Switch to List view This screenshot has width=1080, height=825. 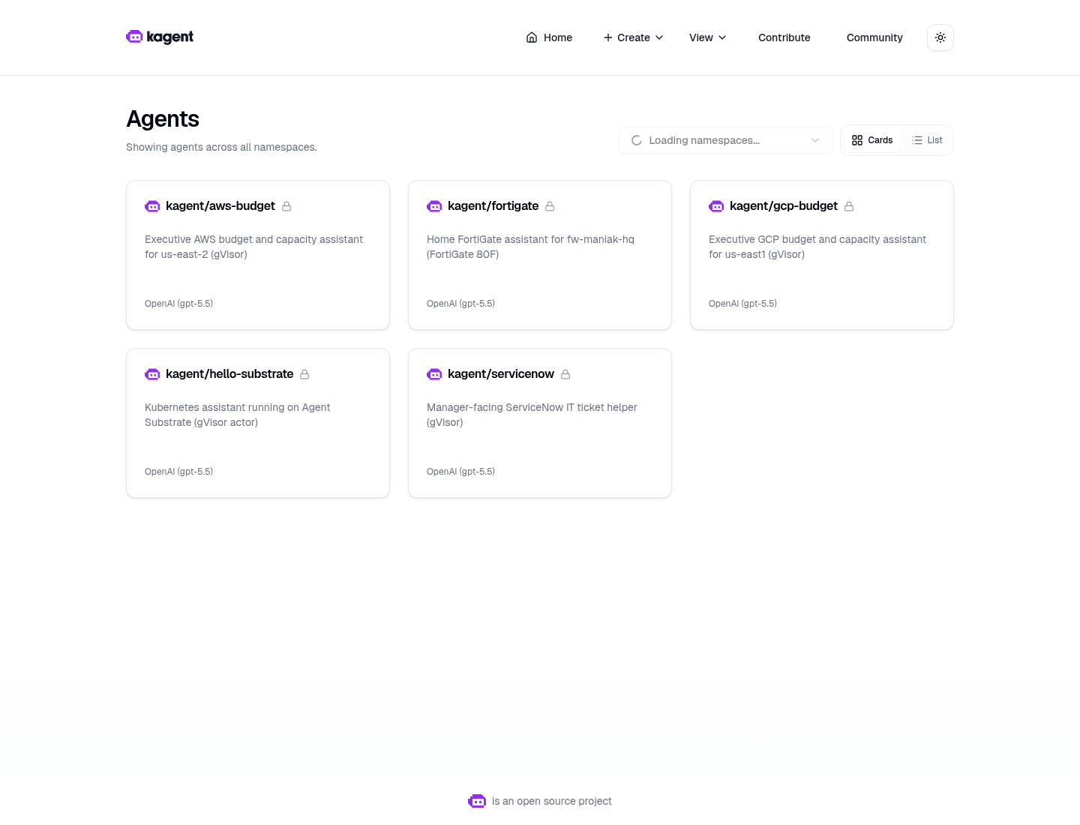927,140
